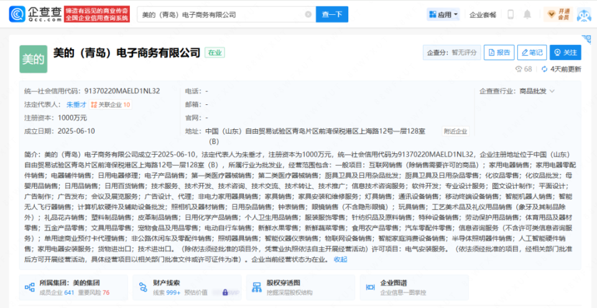This screenshot has width=597, height=308.
Task: Click the 股权穿透图 icon
Action: point(257,288)
